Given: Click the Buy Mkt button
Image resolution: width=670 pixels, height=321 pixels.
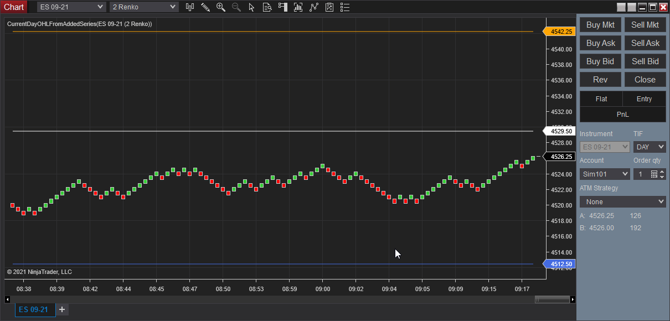Looking at the screenshot, I should pyautogui.click(x=600, y=25).
